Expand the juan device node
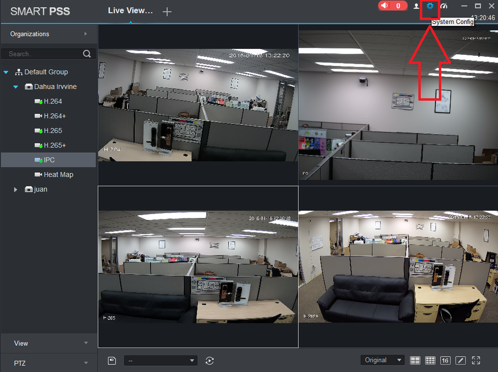Screen dimensions: 498x372 pyautogui.click(x=15, y=190)
